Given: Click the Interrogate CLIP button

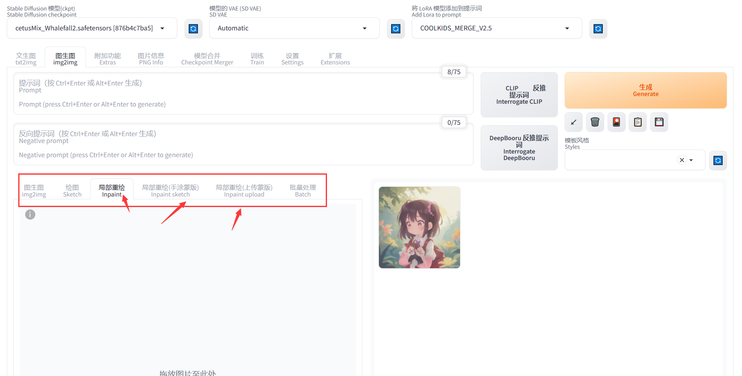Looking at the screenshot, I should pyautogui.click(x=519, y=95).
